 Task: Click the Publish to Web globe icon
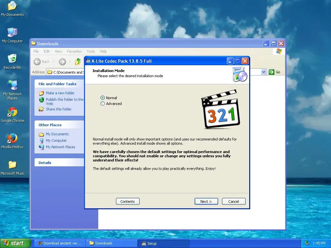coord(41,99)
